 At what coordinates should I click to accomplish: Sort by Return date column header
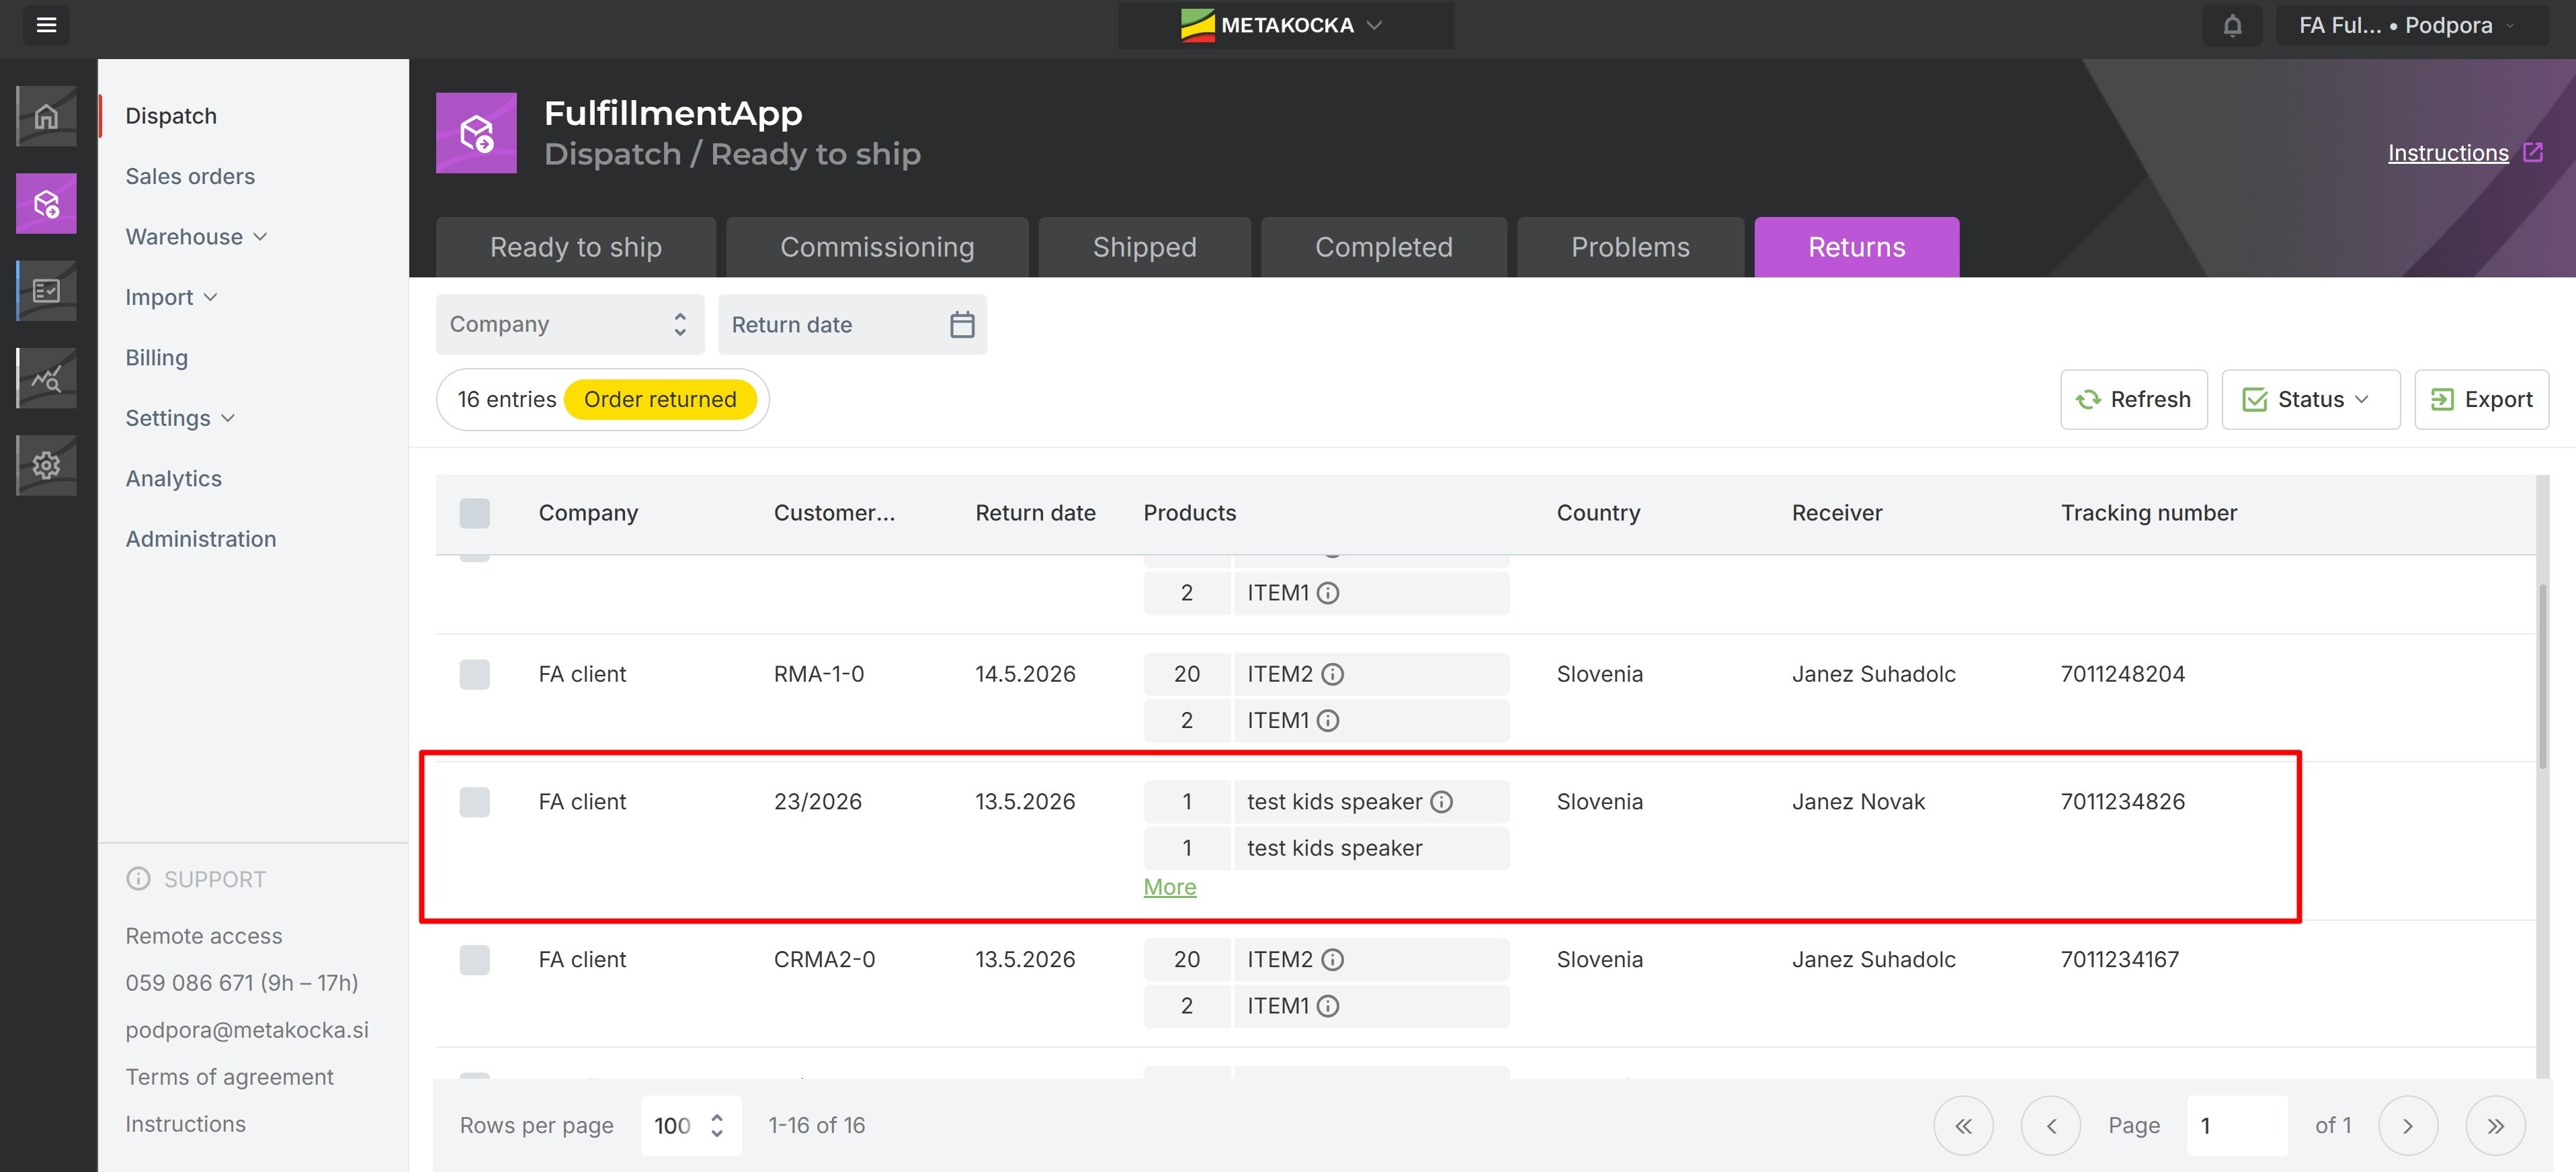[1035, 512]
